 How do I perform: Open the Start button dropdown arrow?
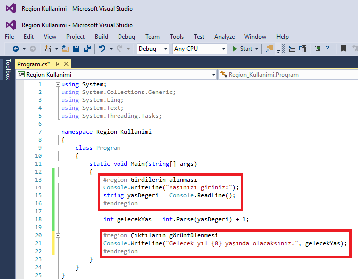tap(257, 49)
